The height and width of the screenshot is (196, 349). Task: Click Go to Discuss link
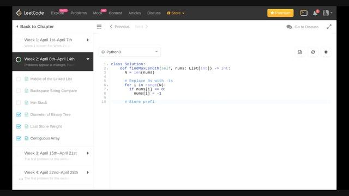306,27
